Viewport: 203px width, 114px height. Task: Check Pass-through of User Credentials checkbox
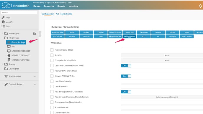pos(52,92)
